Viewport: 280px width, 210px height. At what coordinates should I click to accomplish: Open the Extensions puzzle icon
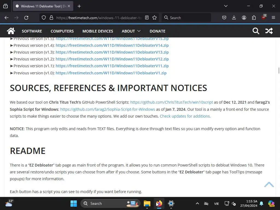pos(254,18)
